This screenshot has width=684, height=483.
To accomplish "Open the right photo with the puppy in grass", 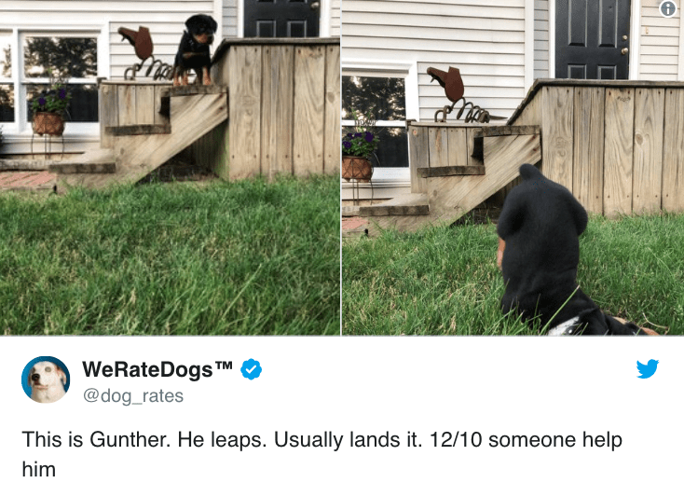I will 513,168.
